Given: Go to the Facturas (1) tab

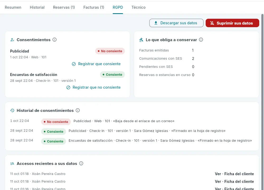Looking at the screenshot, I should pyautogui.click(x=94, y=7).
